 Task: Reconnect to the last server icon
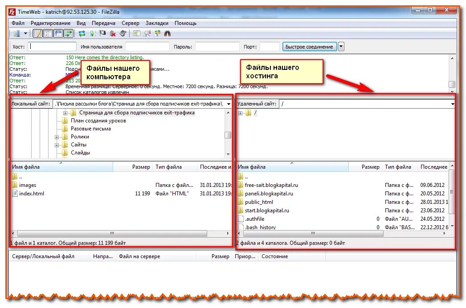point(123,33)
